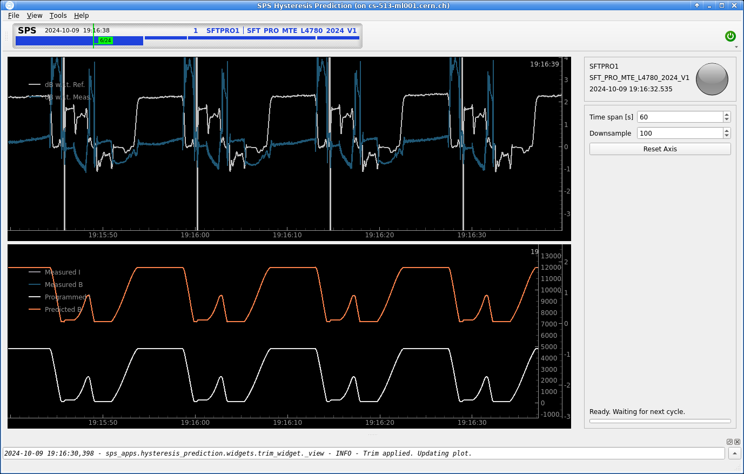Click the application icon in title bar
Viewport: 744px width, 474px height.
pyautogui.click(x=9, y=5)
